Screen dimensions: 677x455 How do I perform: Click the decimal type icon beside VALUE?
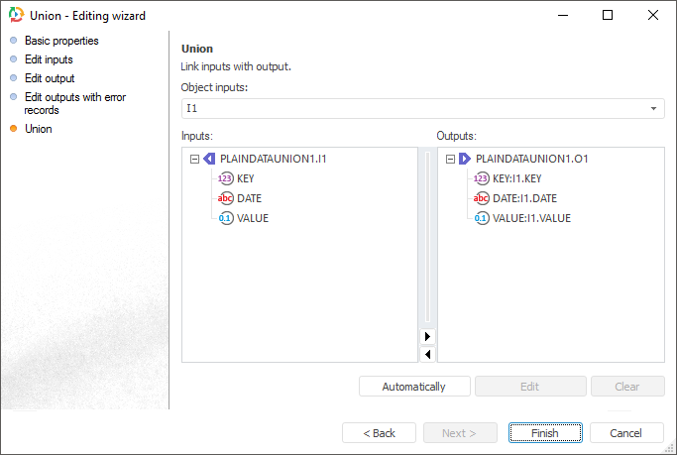coord(226,218)
